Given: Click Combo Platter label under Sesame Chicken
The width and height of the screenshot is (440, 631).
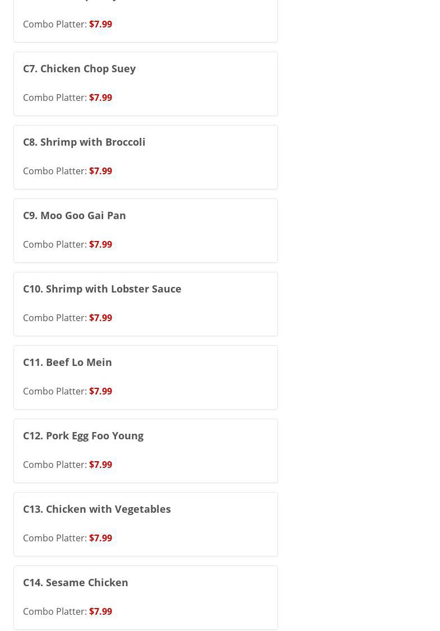Looking at the screenshot, I should click(x=54, y=611).
